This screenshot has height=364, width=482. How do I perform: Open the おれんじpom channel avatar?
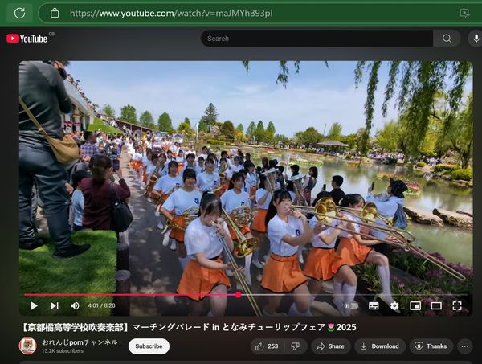(x=28, y=346)
